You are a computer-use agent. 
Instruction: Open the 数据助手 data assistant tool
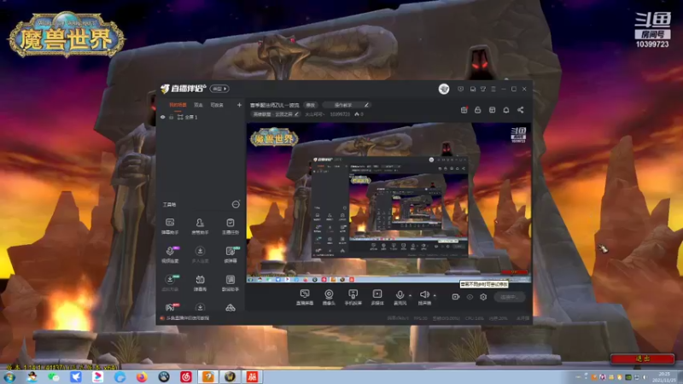[x=231, y=283]
